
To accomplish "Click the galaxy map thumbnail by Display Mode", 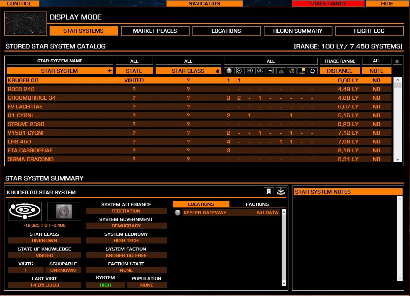I will click(26, 23).
